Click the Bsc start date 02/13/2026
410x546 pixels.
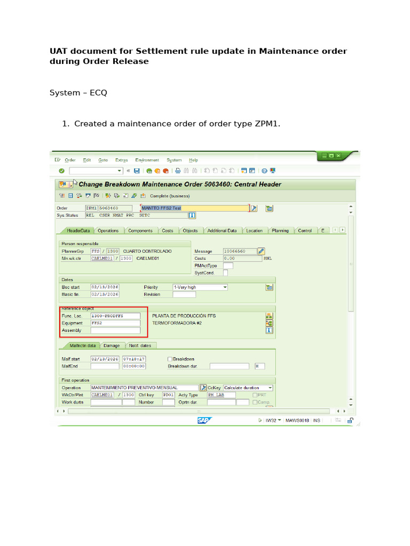click(x=105, y=287)
